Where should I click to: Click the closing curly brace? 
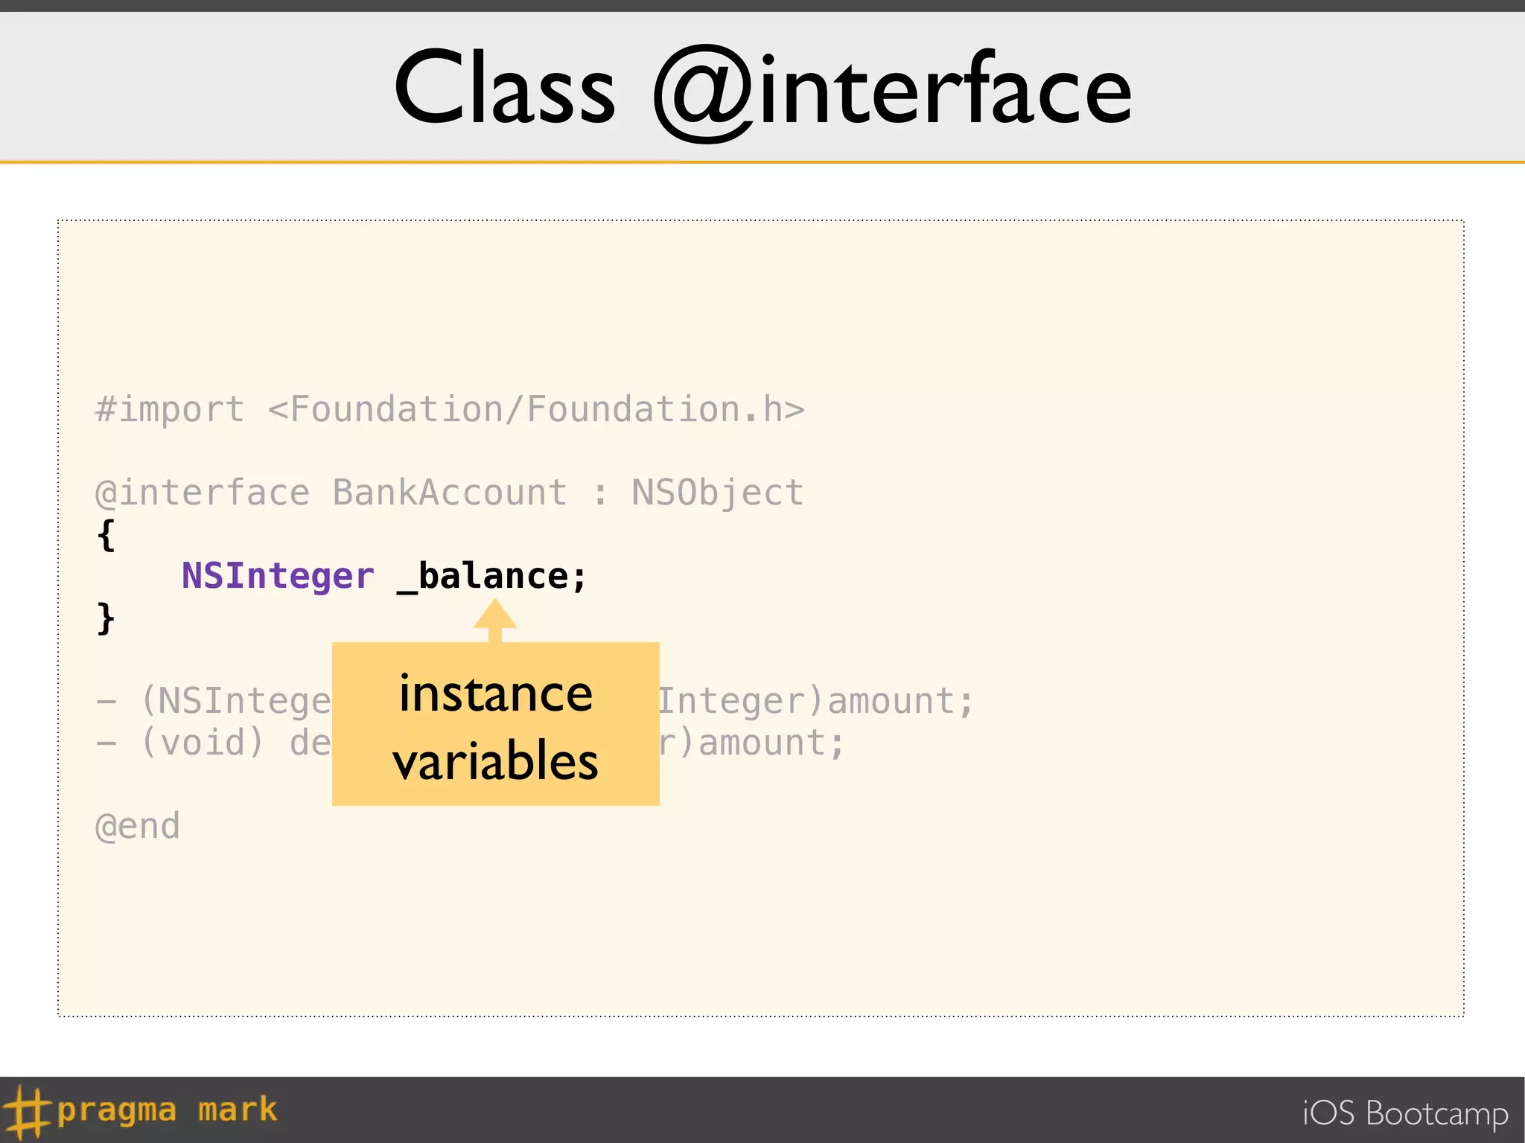[106, 618]
